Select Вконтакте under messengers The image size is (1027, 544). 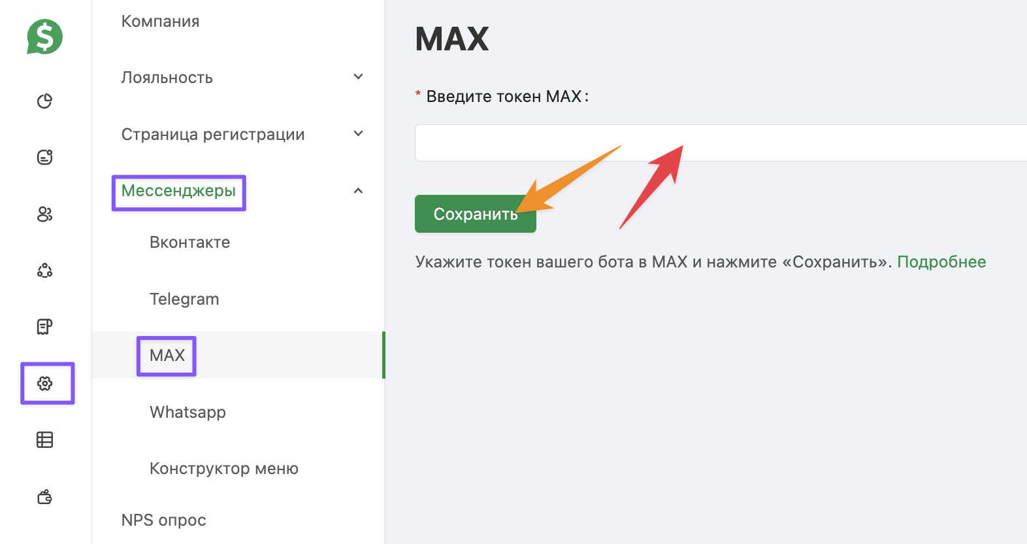(189, 243)
